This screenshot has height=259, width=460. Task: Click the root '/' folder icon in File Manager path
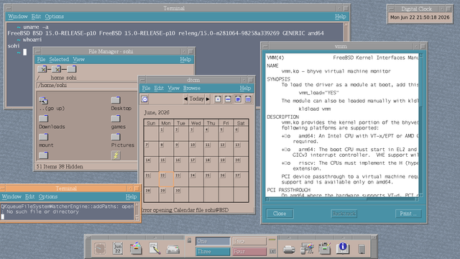pos(42,69)
